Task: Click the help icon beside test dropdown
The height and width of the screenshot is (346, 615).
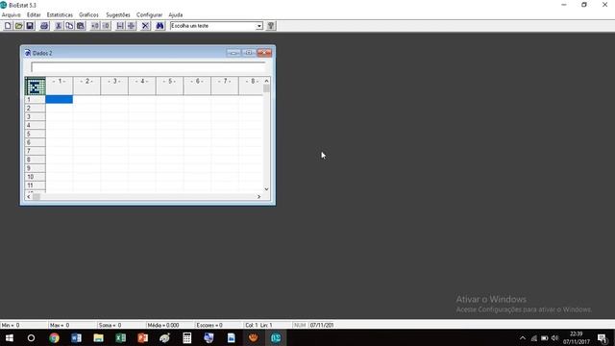Action: click(271, 26)
